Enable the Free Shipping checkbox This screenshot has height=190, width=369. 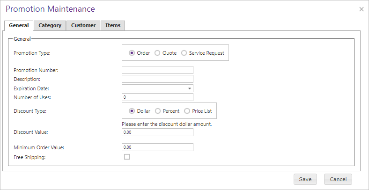(126, 157)
